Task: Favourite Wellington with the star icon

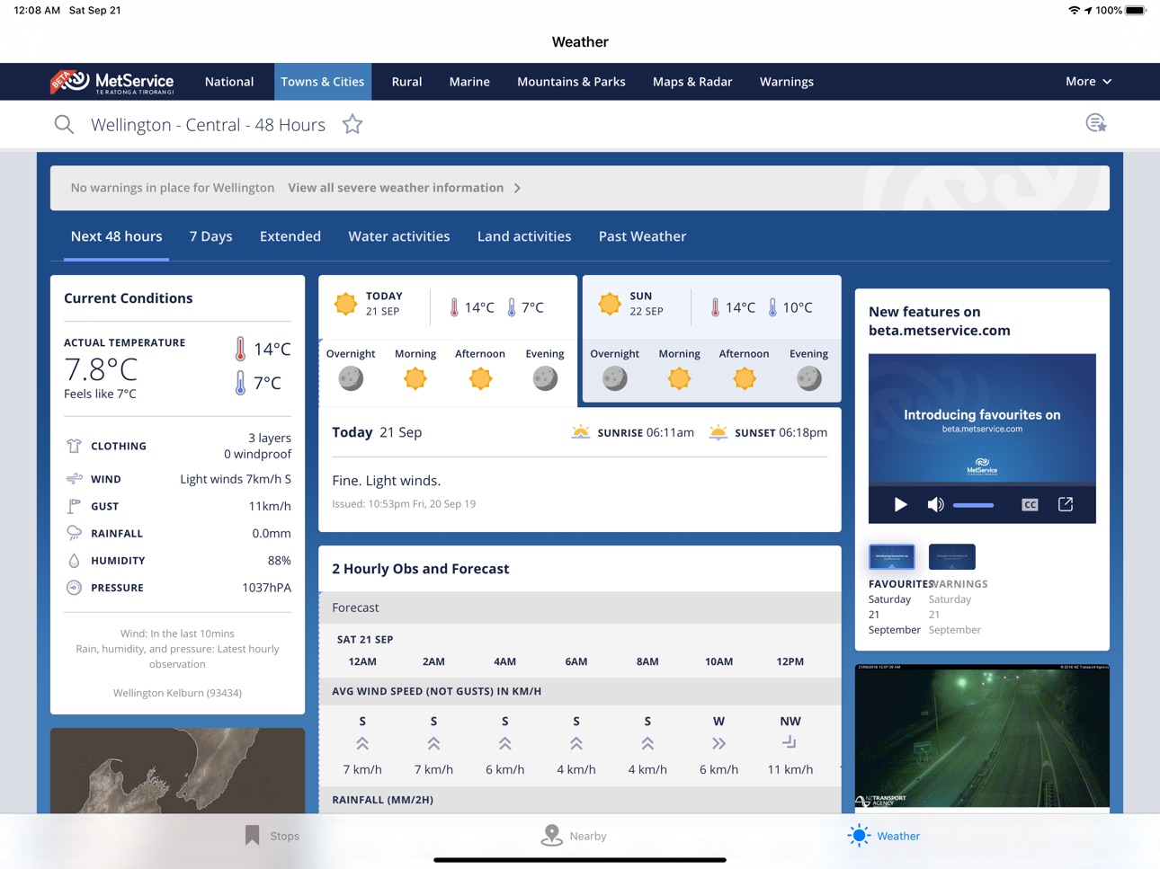Action: 352,124
